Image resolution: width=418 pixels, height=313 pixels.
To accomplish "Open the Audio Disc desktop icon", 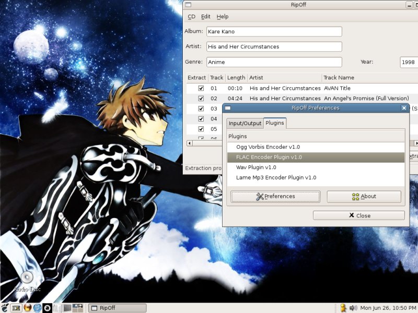I will 27,279.
